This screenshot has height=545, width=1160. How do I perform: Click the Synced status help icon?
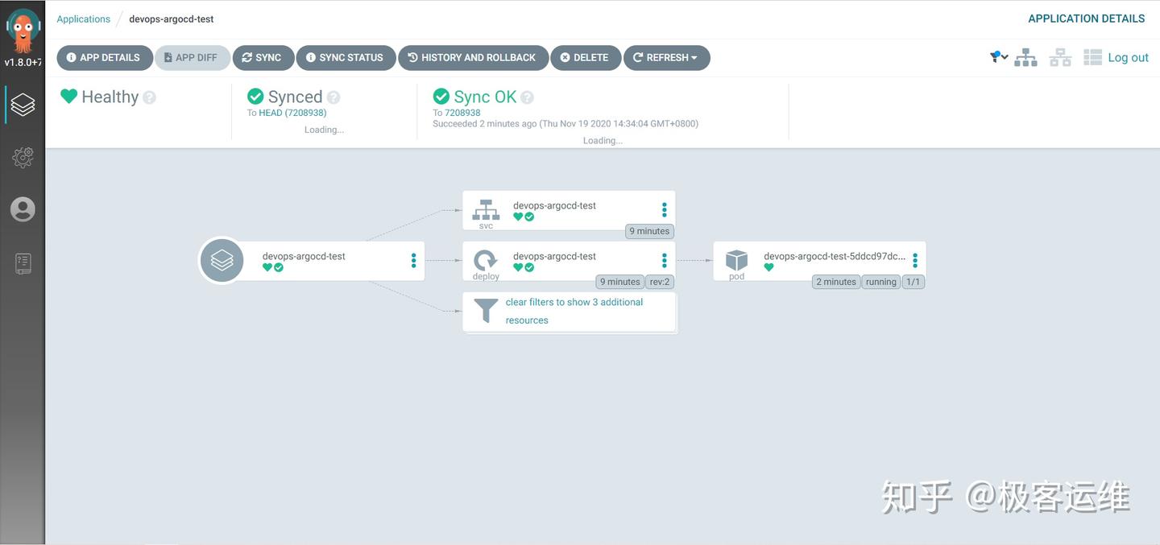point(333,97)
